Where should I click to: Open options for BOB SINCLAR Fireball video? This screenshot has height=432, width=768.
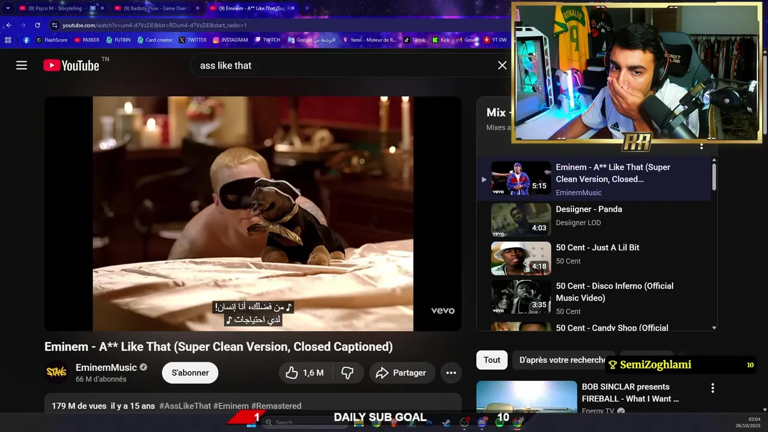[x=713, y=388]
